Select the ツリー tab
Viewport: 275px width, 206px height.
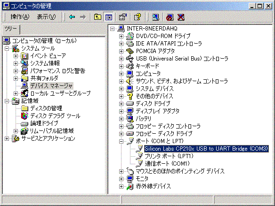11,29
